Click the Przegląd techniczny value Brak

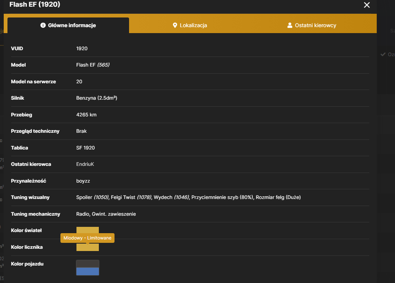(x=81, y=131)
